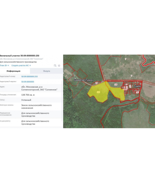Add parcel to favorites with star icon
This screenshot has height=183, width=155.
point(59,66)
